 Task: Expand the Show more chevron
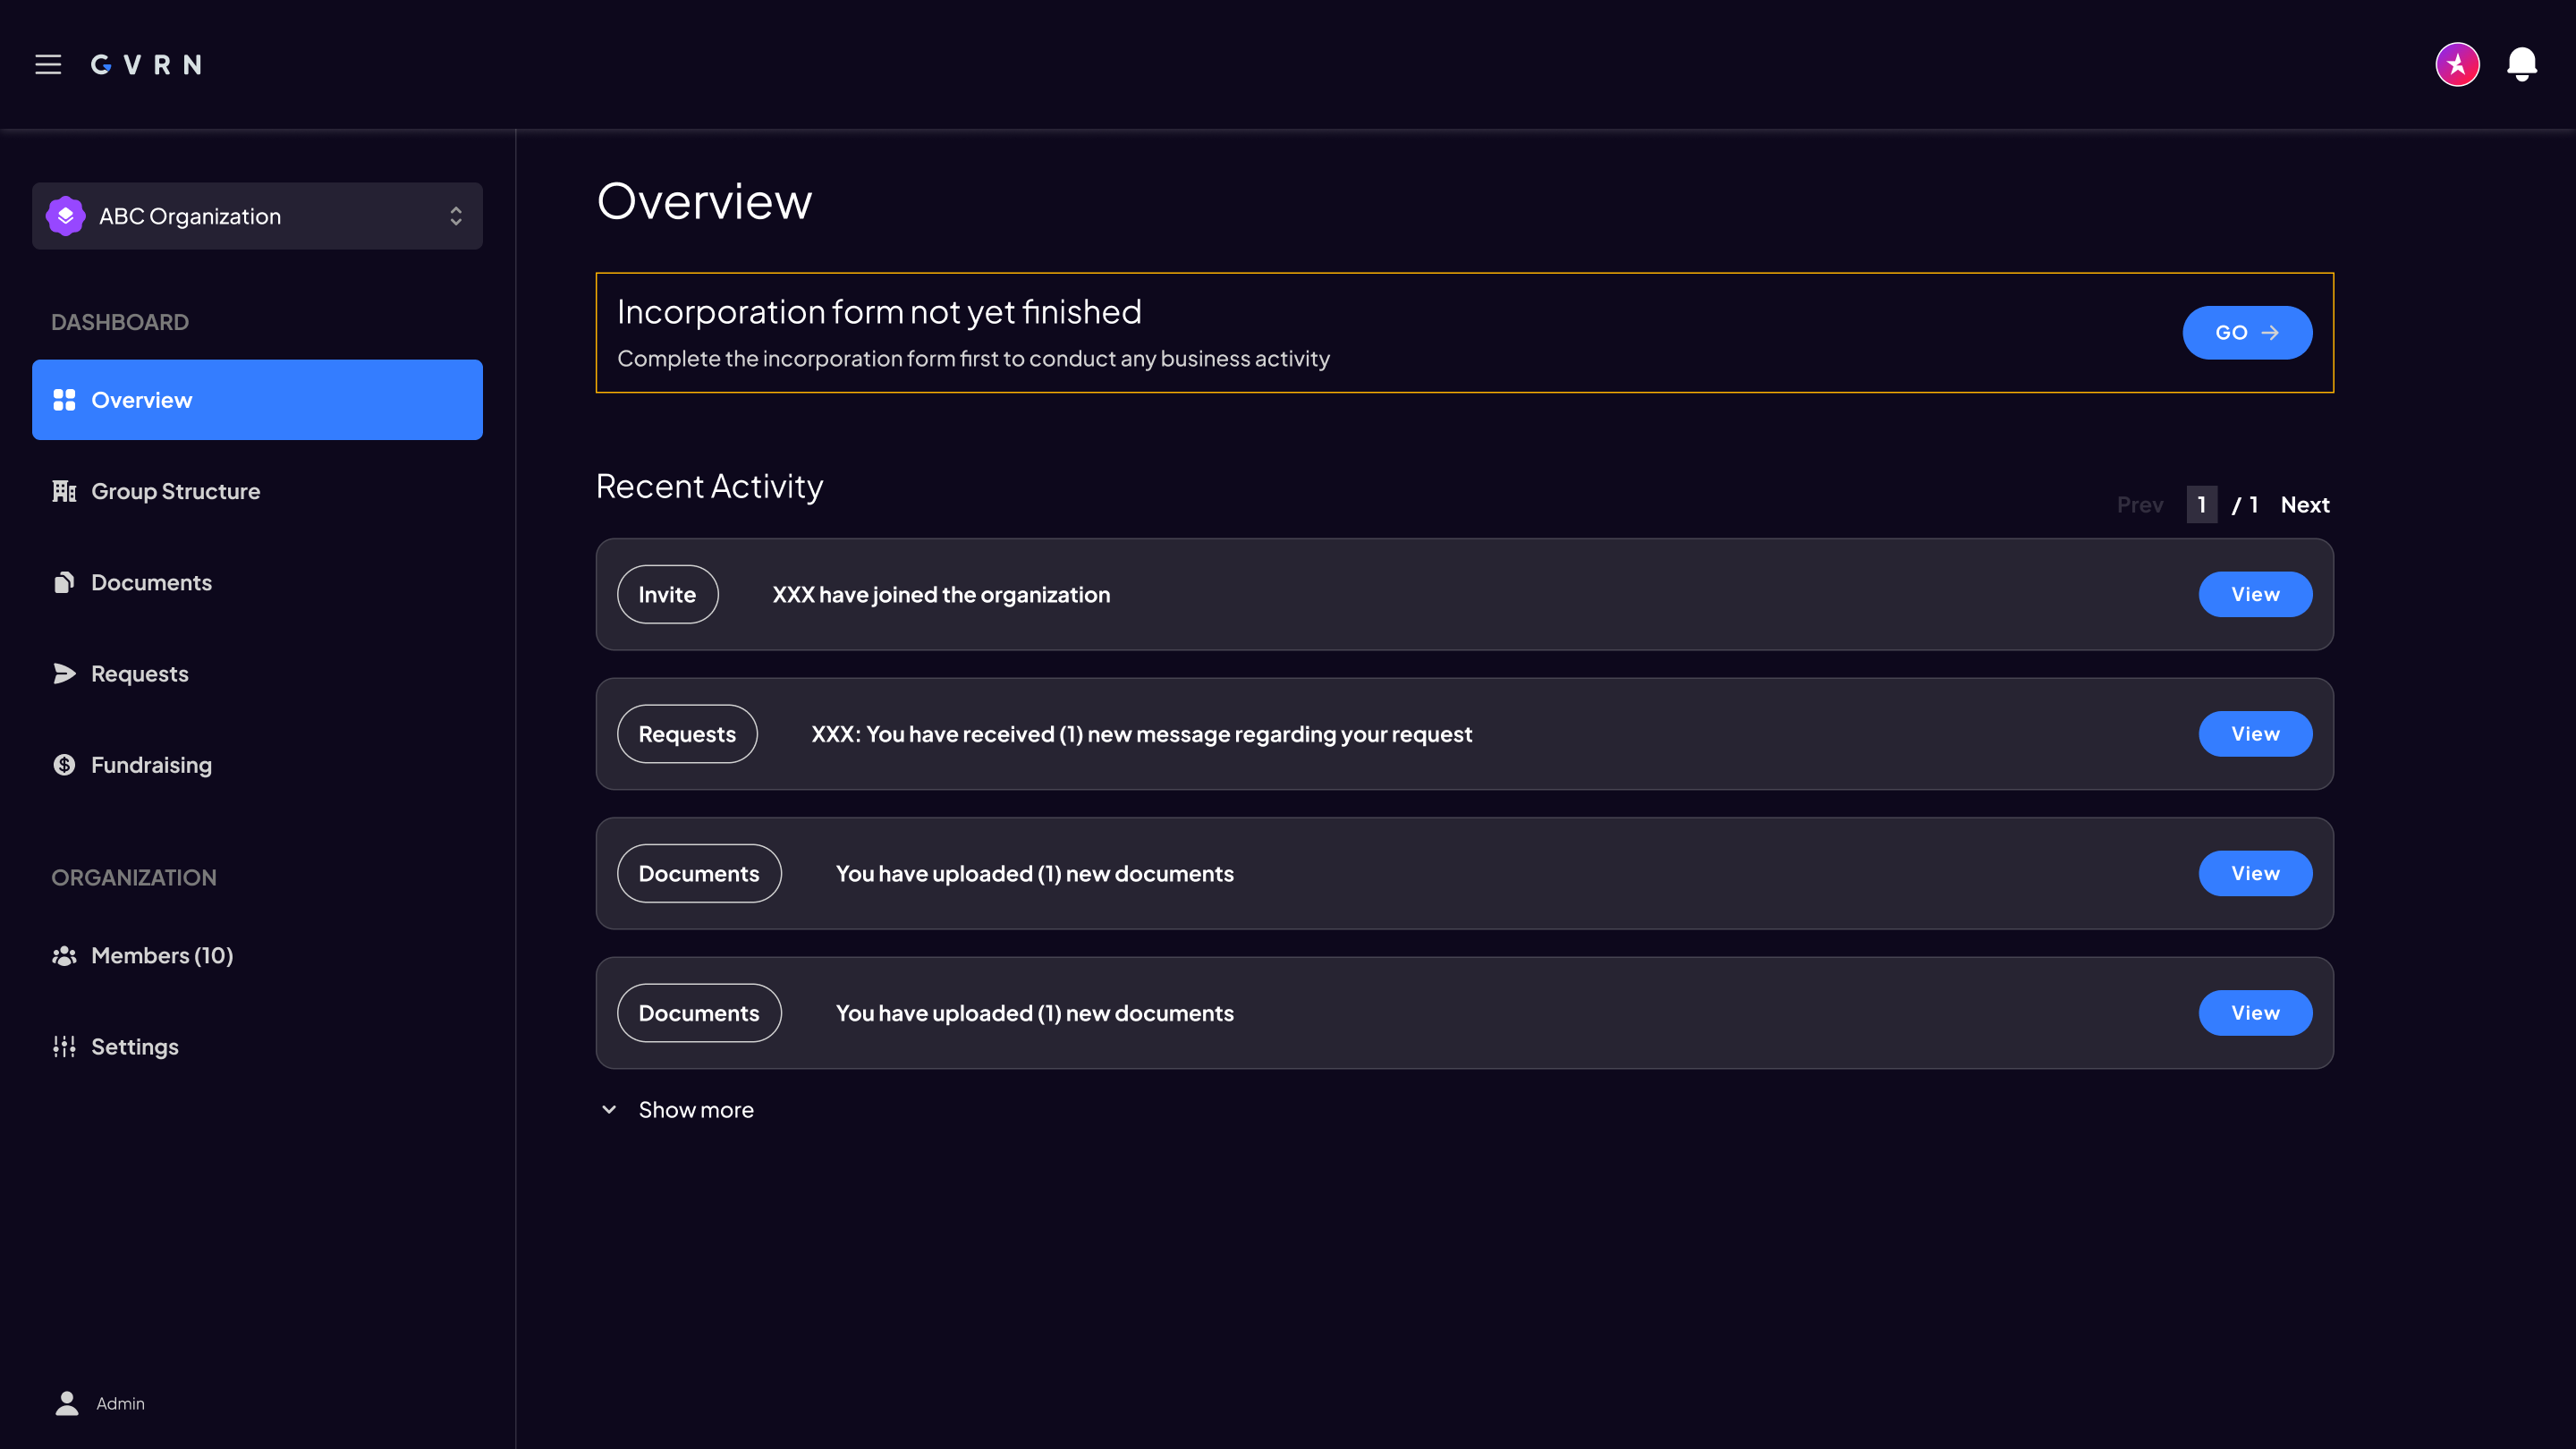609,1110
